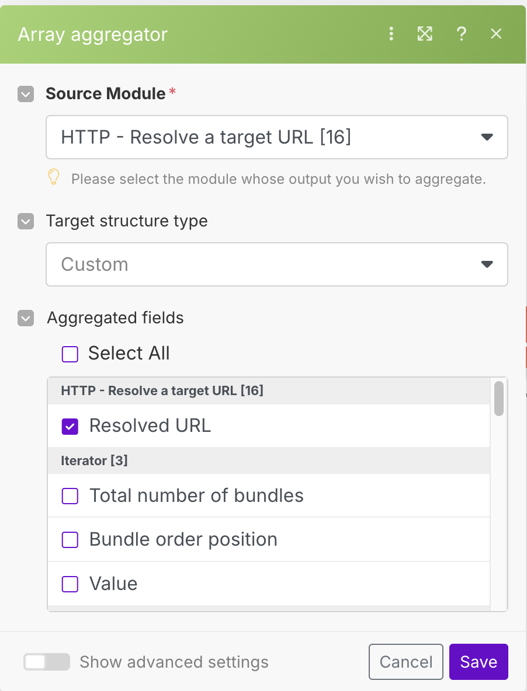Click the Save button
The height and width of the screenshot is (691, 527).
tap(479, 662)
